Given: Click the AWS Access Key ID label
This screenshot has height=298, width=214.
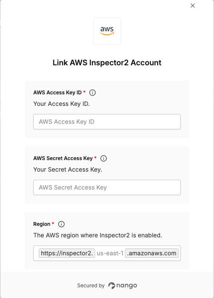Looking at the screenshot, I should (x=58, y=93).
